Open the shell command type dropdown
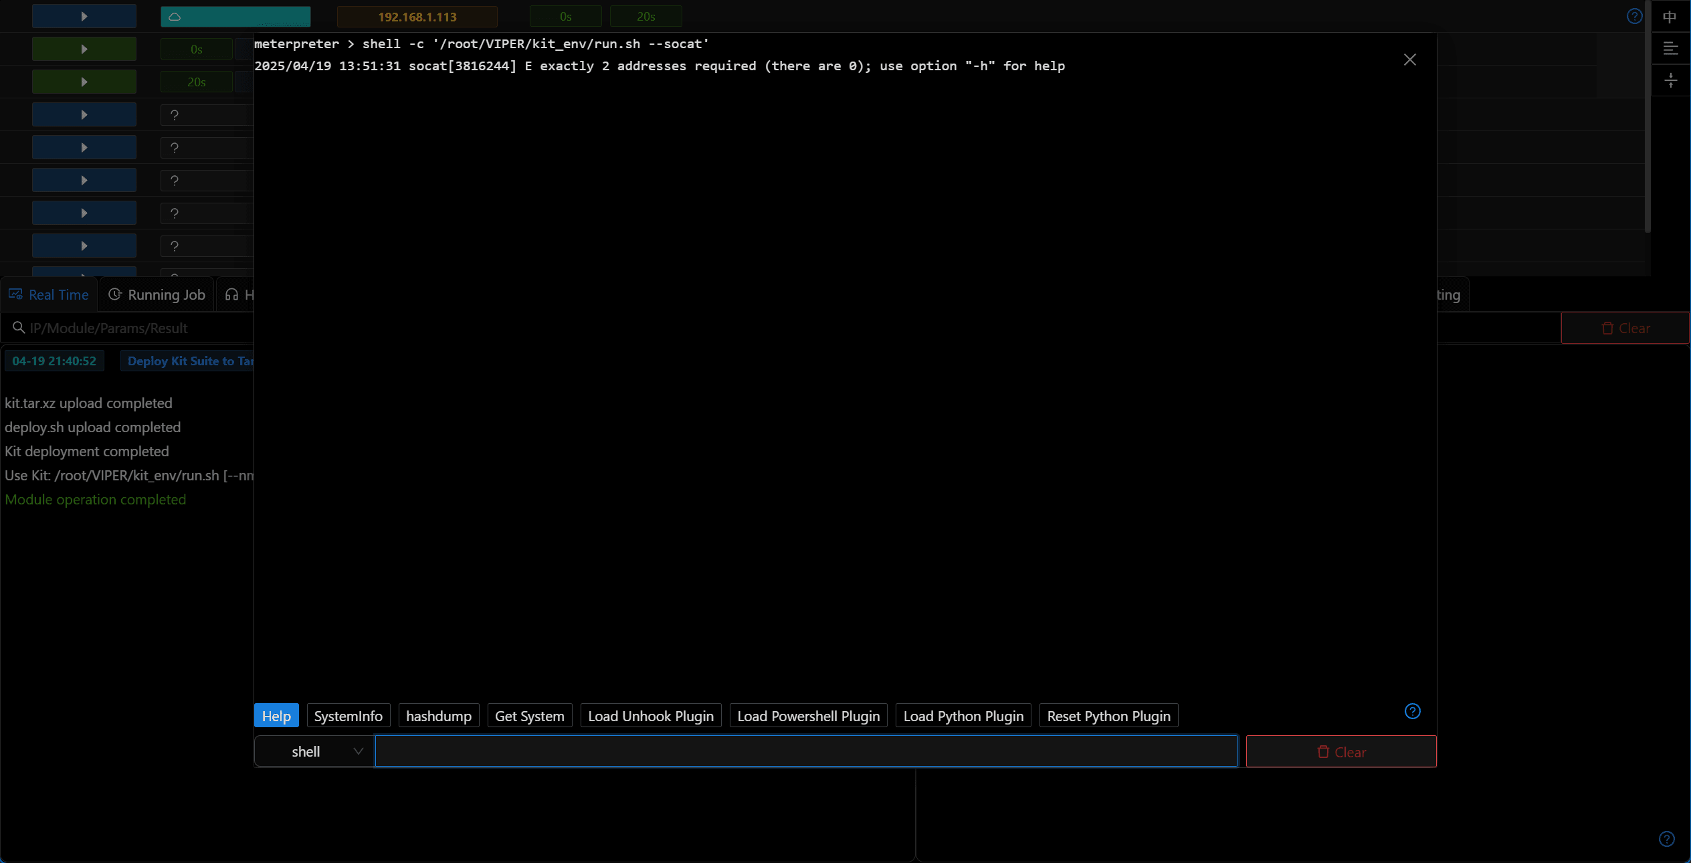1691x863 pixels. tap(314, 751)
